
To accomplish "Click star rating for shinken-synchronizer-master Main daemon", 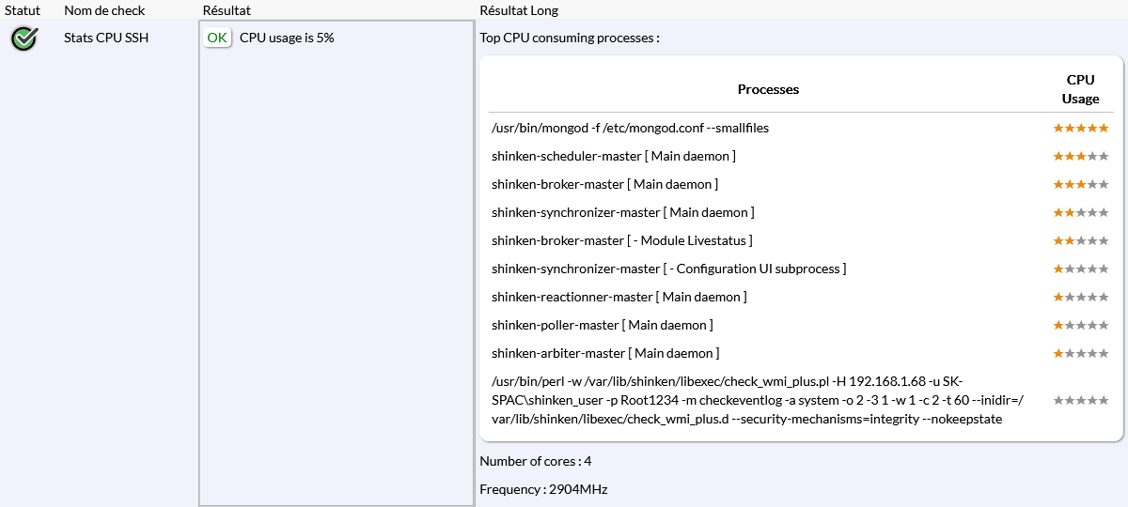I will [x=1080, y=212].
